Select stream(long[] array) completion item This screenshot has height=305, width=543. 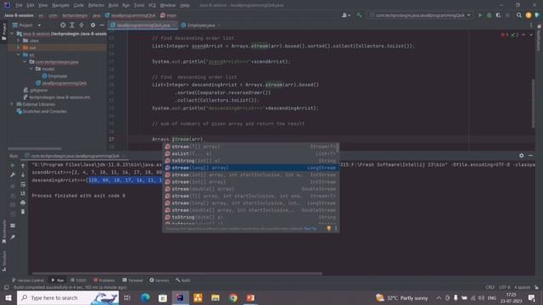(x=251, y=168)
